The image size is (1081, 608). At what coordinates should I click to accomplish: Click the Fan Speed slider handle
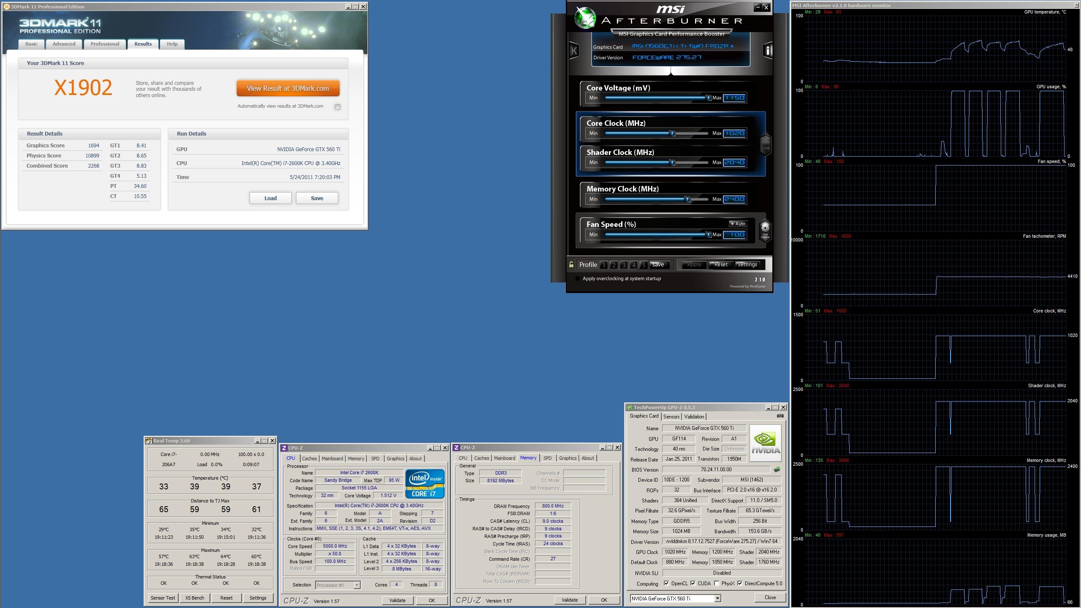coord(709,235)
